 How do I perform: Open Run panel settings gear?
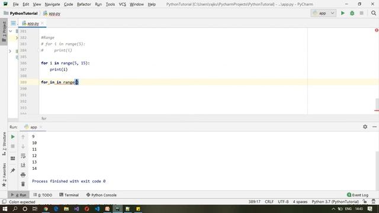365,127
